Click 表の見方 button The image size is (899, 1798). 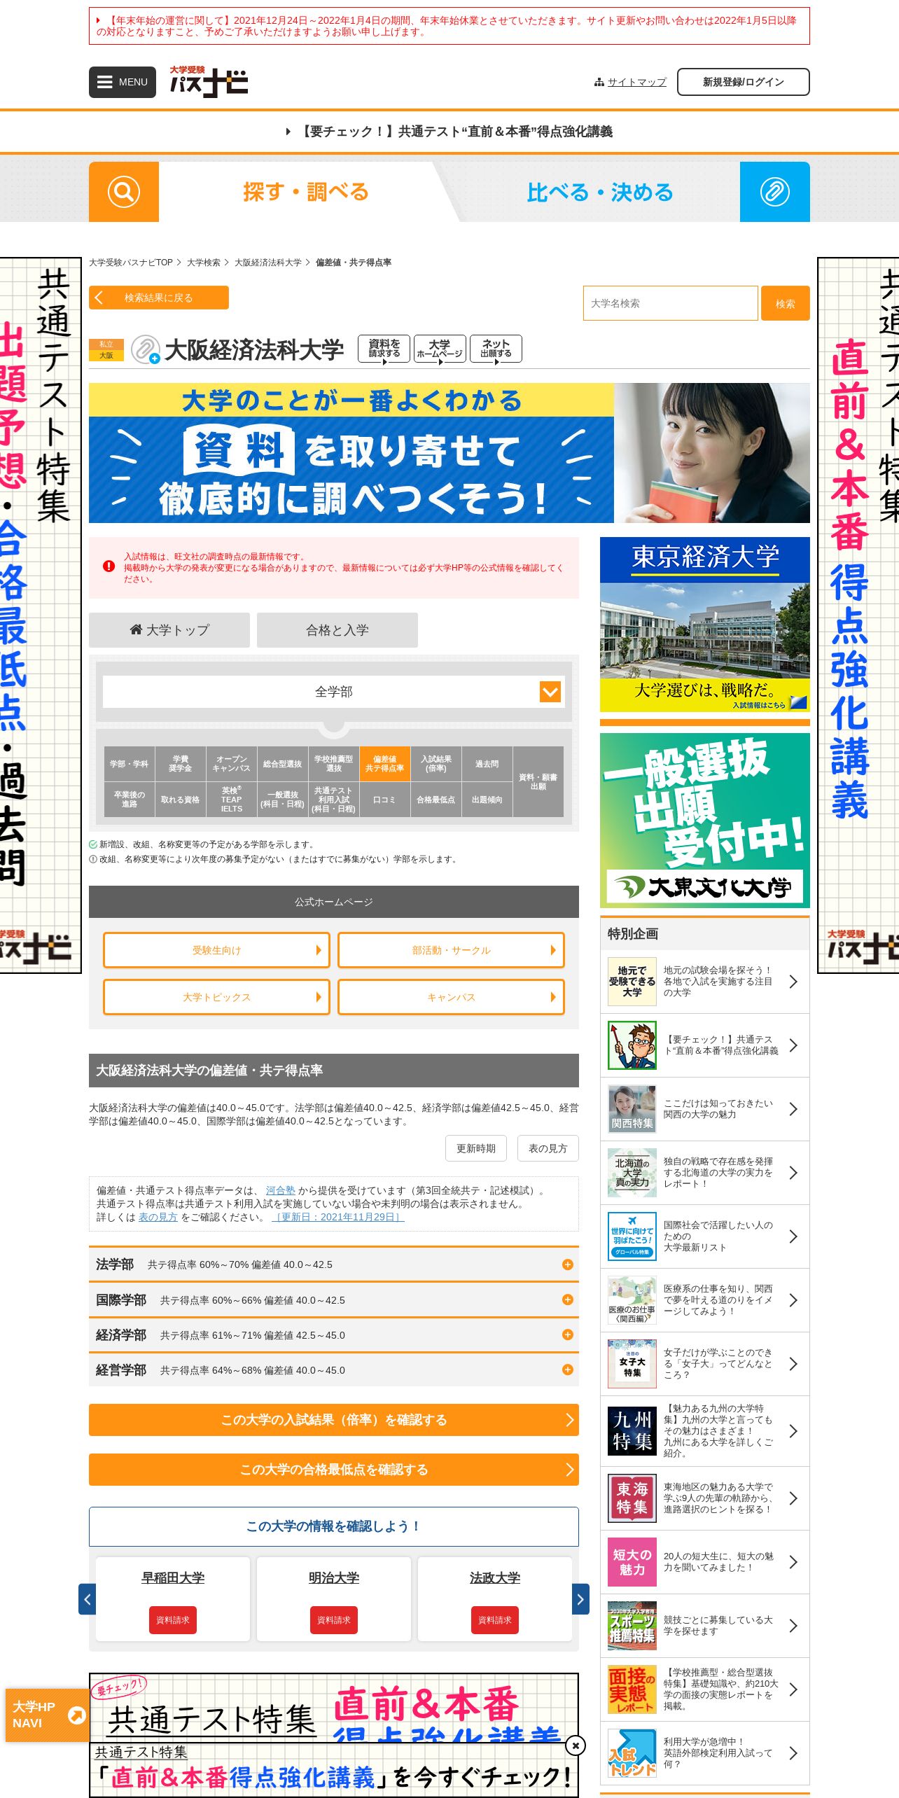548,1148
